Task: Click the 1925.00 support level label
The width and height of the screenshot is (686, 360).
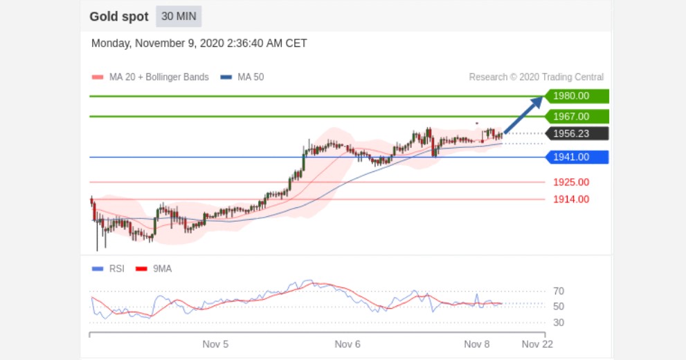Action: coord(571,182)
